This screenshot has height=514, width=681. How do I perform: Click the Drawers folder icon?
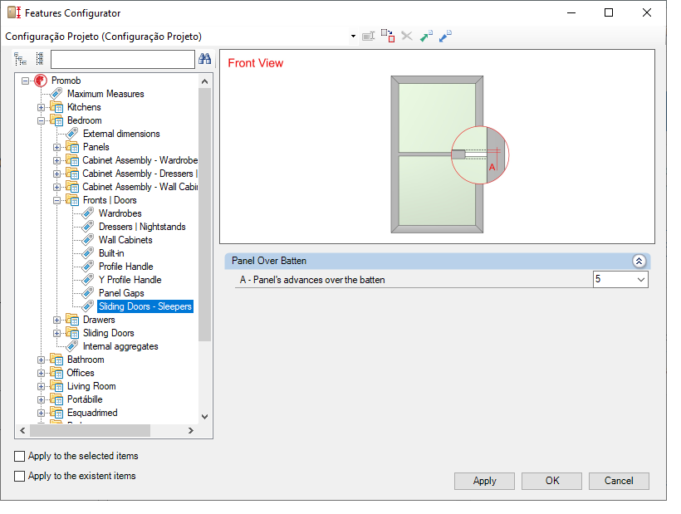(72, 320)
